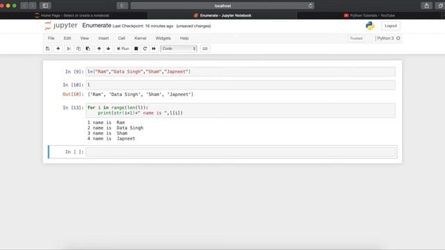Rename notebook by clicking Enumerate title
The height and width of the screenshot is (250, 445).
coord(97,26)
